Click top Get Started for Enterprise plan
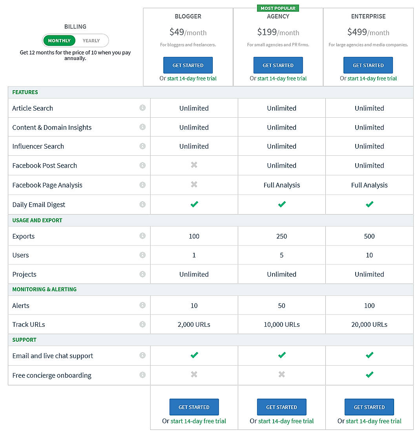 pos(368,65)
